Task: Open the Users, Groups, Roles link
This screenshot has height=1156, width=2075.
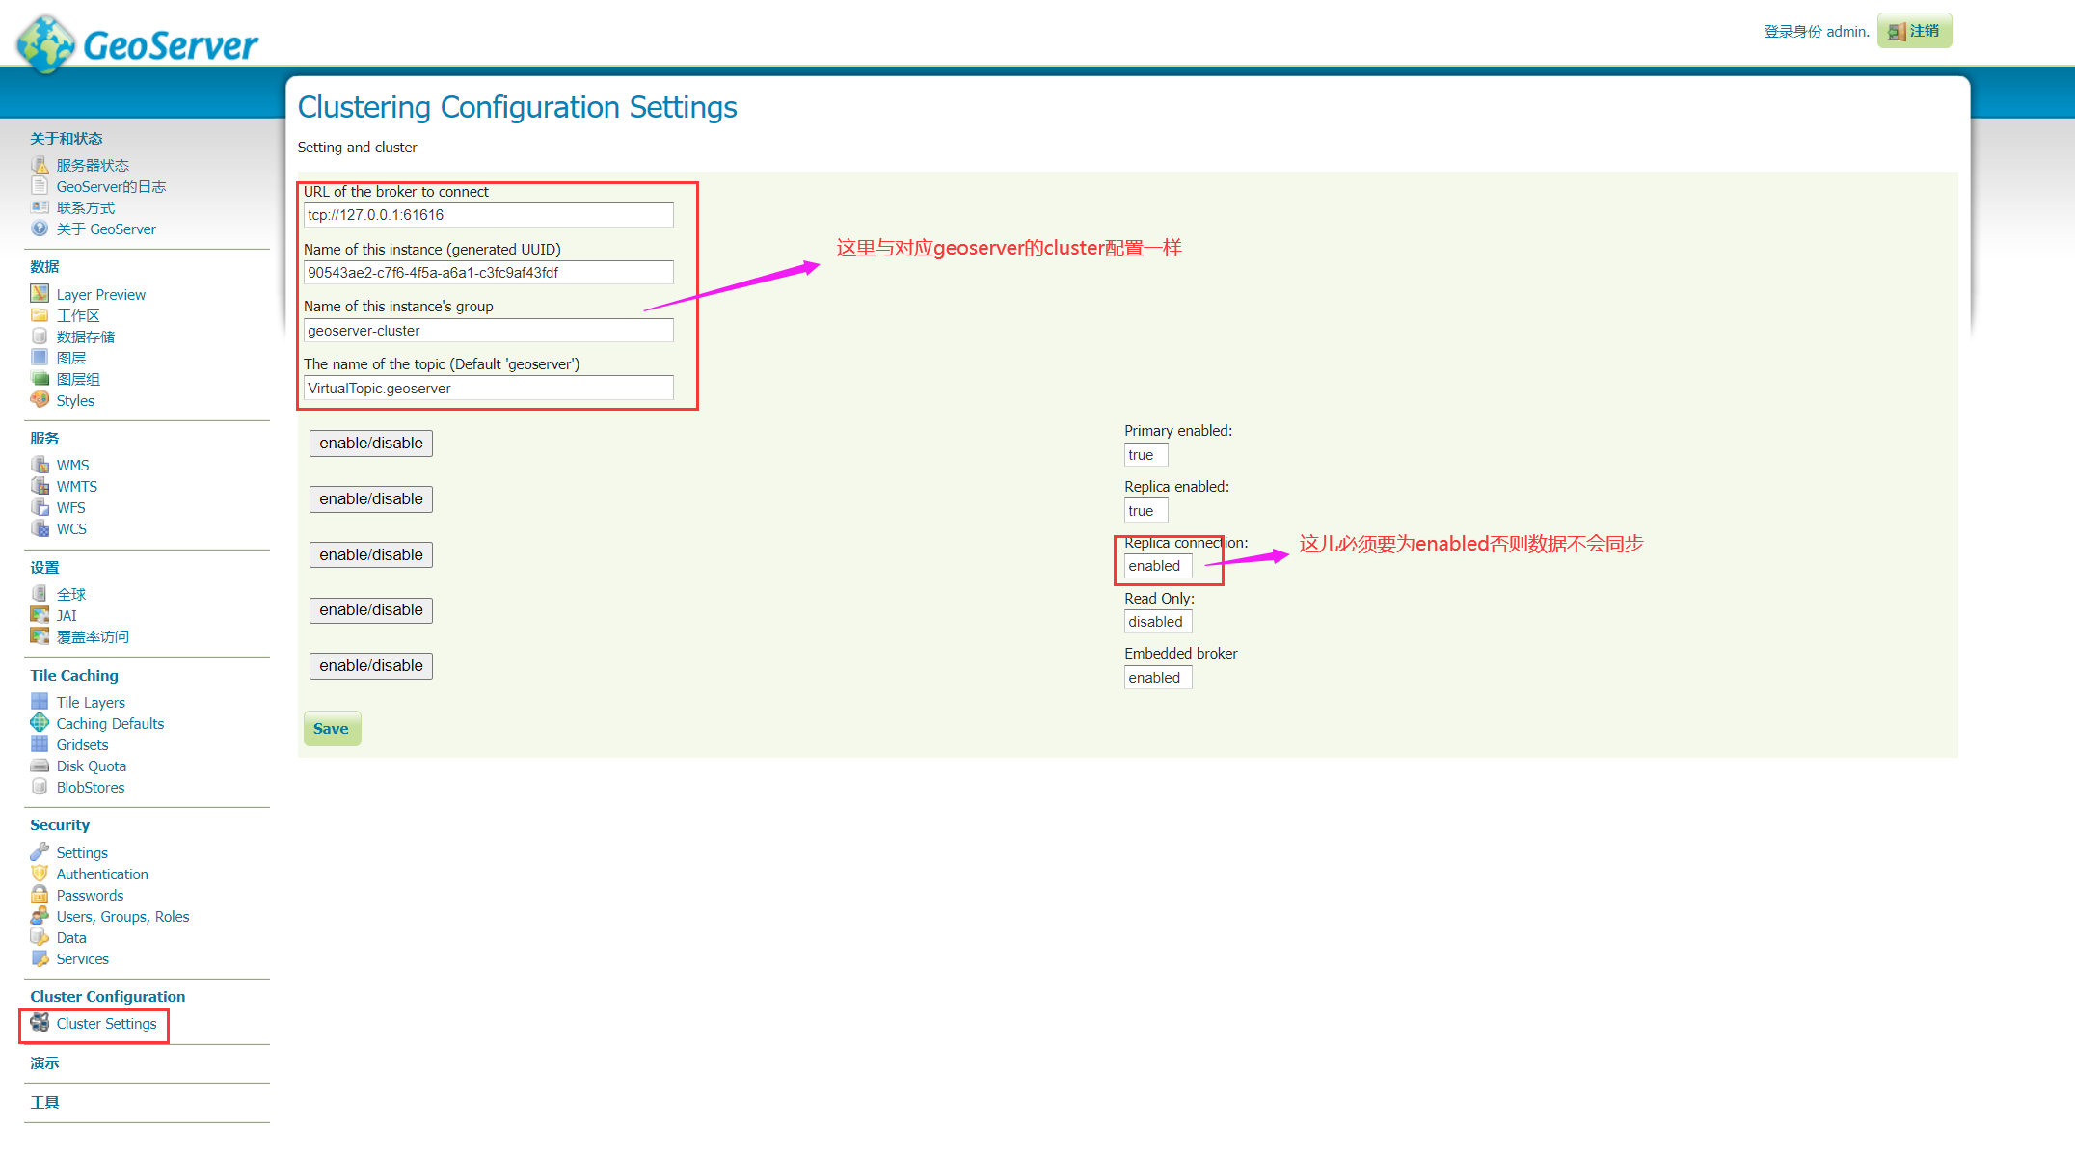Action: (x=122, y=917)
